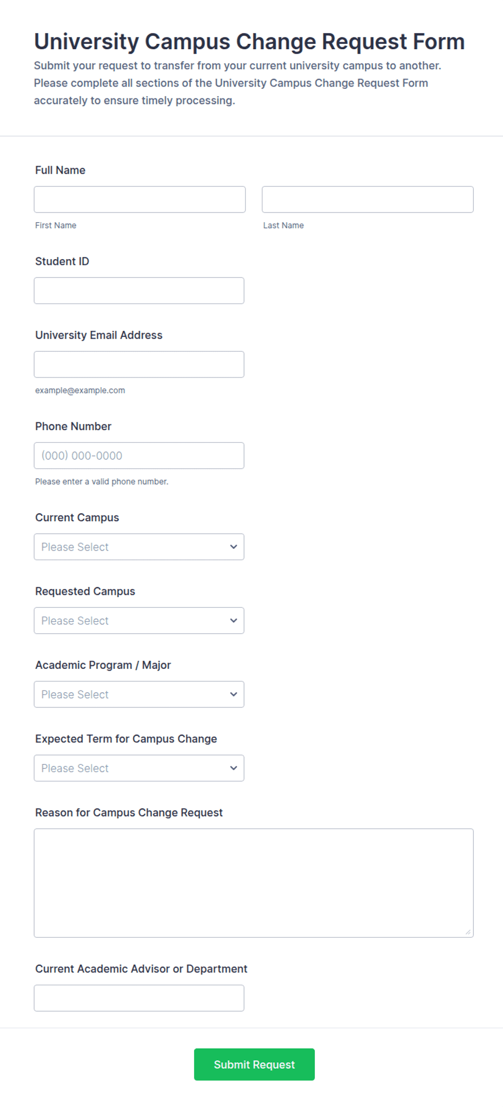Click the chevron arrow in Current Campus select
The height and width of the screenshot is (1107, 503).
(x=234, y=547)
